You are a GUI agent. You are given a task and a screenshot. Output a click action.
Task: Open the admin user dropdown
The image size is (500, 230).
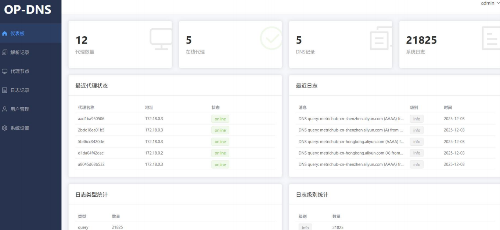[488, 3]
